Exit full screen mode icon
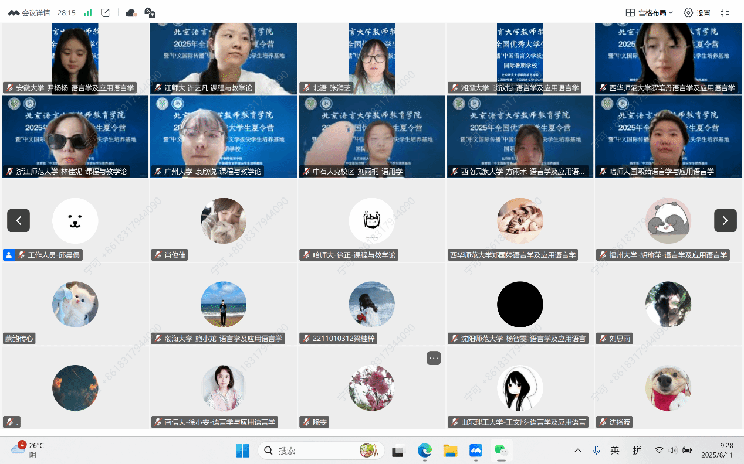744x464 pixels. [725, 13]
